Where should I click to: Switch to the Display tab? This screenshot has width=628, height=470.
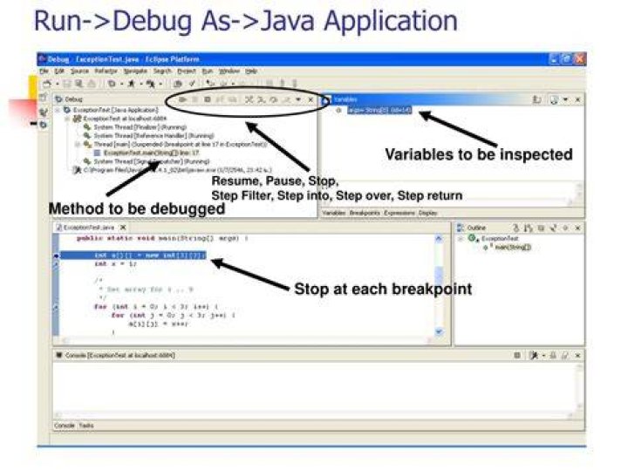pyautogui.click(x=427, y=213)
